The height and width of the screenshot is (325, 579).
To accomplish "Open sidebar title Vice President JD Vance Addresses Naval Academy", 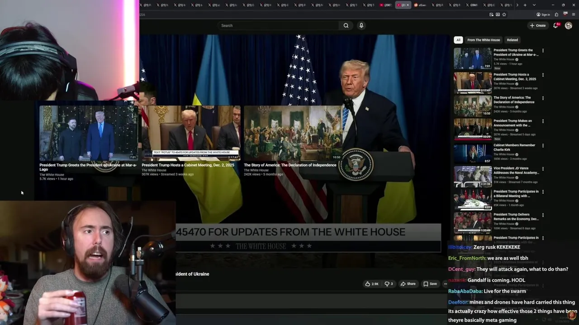I will click(x=516, y=171).
